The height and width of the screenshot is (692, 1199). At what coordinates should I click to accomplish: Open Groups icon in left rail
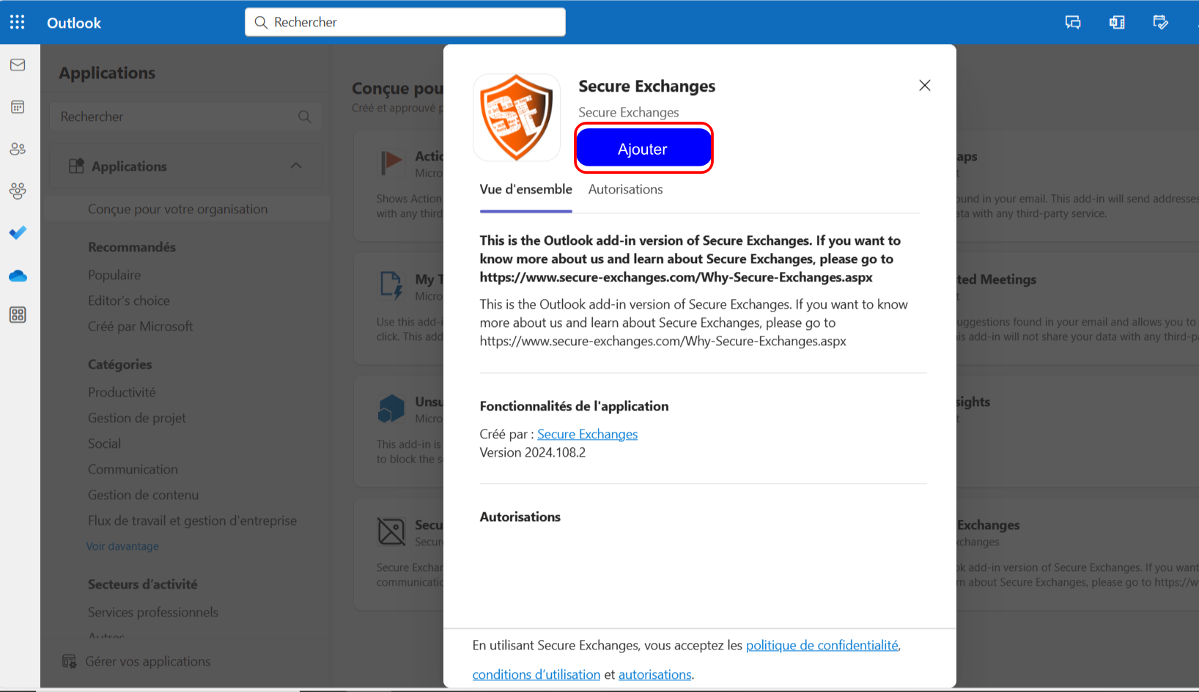pos(18,191)
